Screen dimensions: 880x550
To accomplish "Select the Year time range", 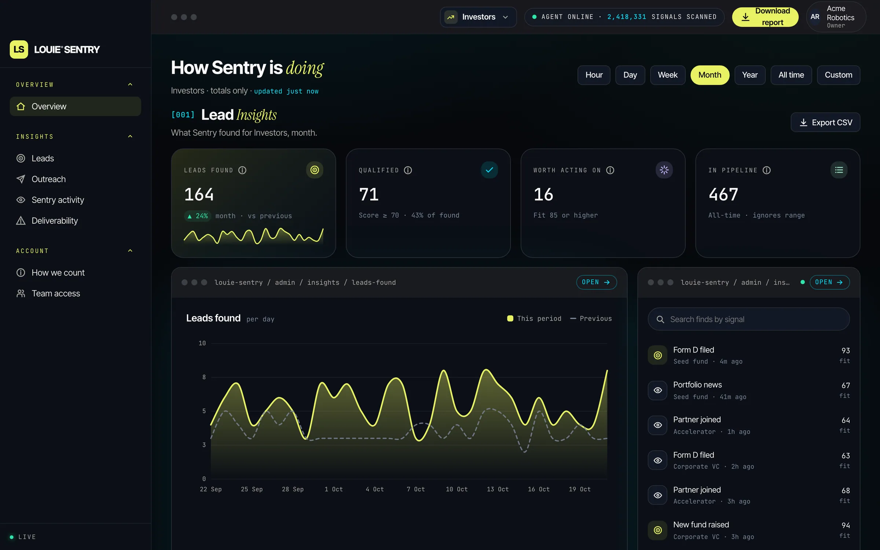I will pyautogui.click(x=750, y=75).
